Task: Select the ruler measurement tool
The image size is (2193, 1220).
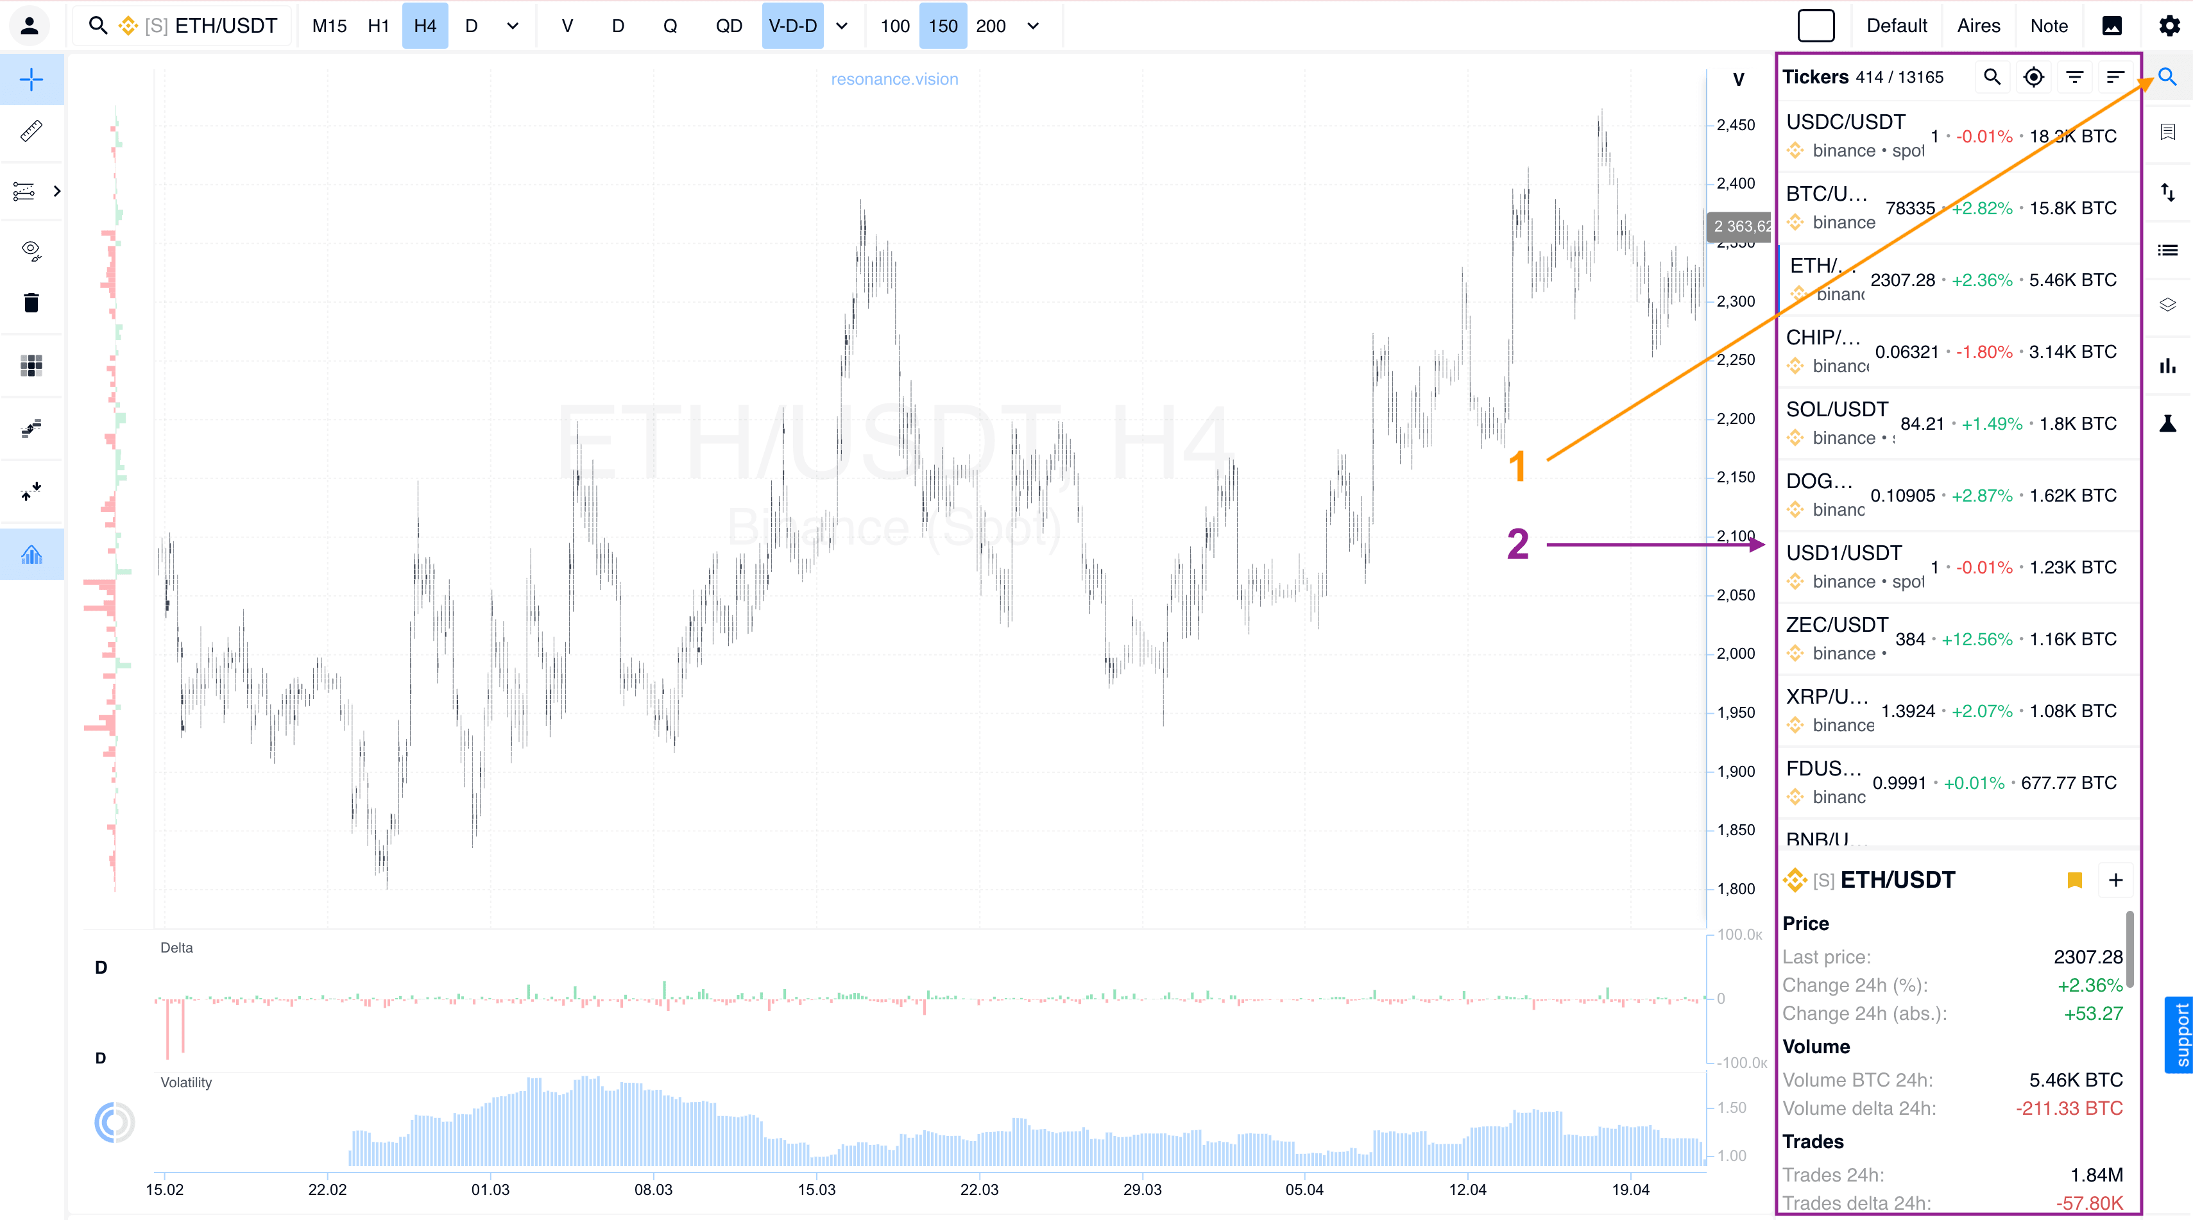Action: (31, 131)
